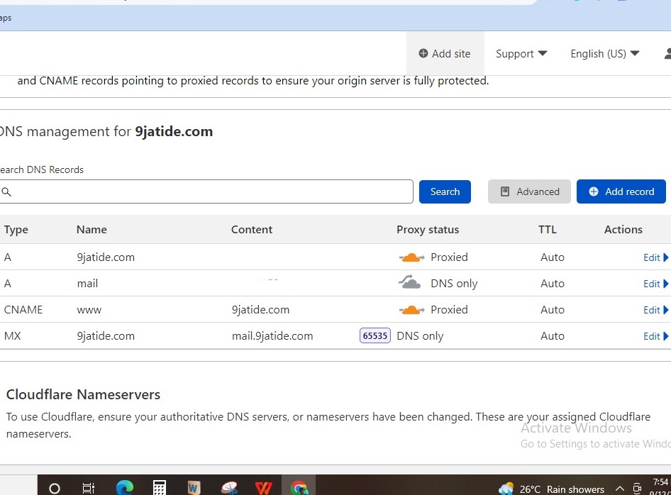
Task: Open Windows Search circle in taskbar
Action: 55,488
